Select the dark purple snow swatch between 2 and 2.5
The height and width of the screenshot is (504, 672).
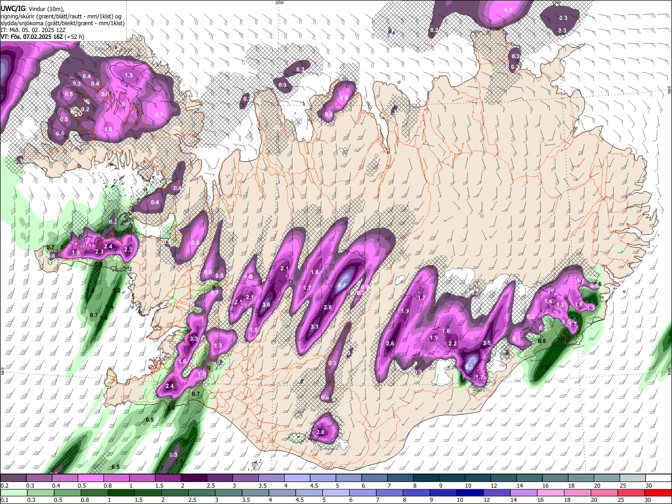[193, 478]
